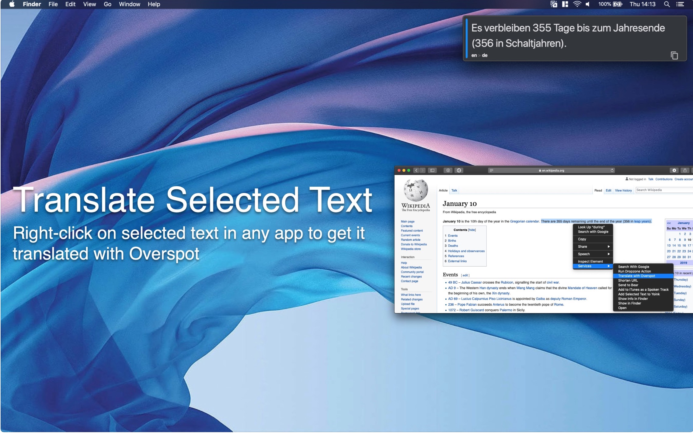The image size is (693, 434).
Task: Click the Safari sidebar toggle button
Action: (x=432, y=170)
